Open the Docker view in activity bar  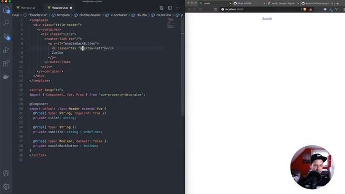[x=6, y=77]
